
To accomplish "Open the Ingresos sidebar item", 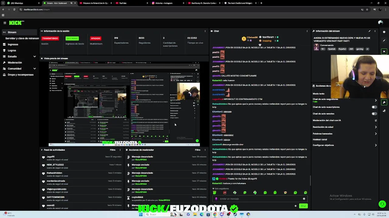I will click(19, 44).
